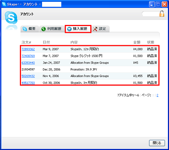Open order number 49517703
This screenshot has height=150, width=169.
pos(28,83)
